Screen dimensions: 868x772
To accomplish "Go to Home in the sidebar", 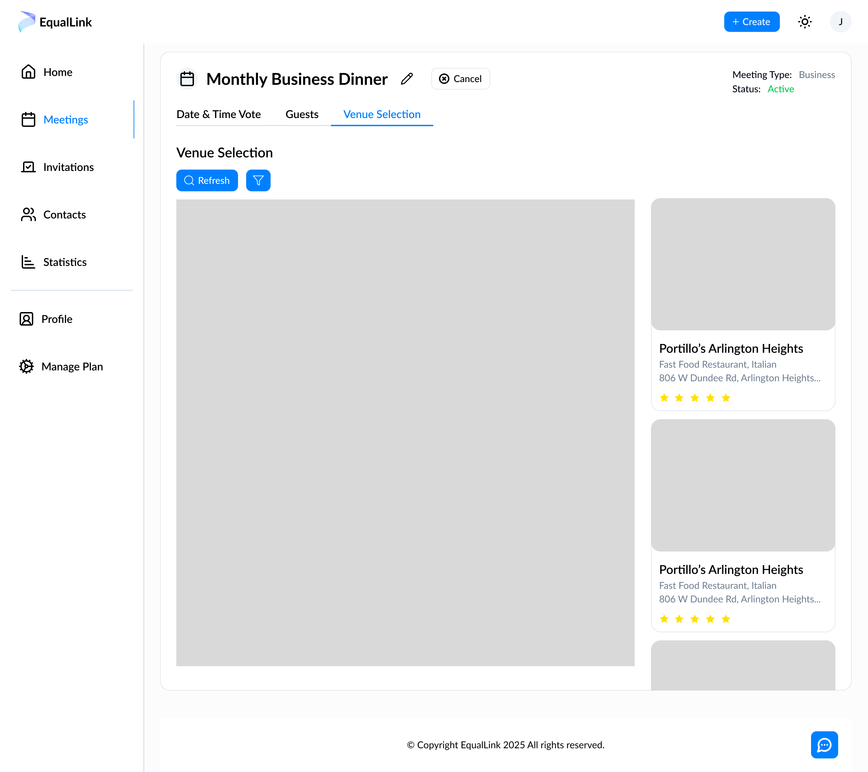I will tap(58, 72).
